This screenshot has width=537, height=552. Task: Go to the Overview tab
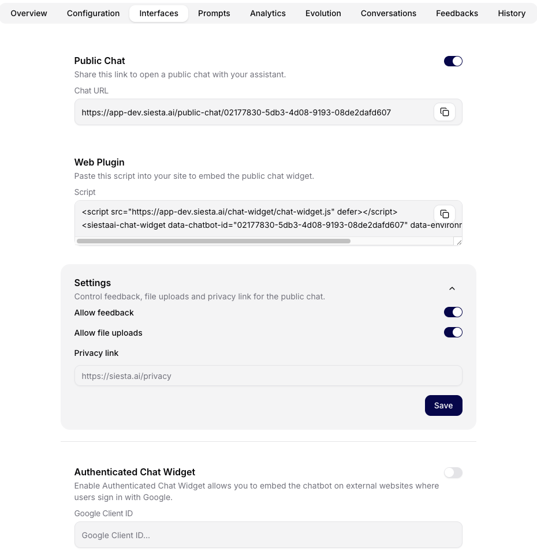click(x=28, y=13)
